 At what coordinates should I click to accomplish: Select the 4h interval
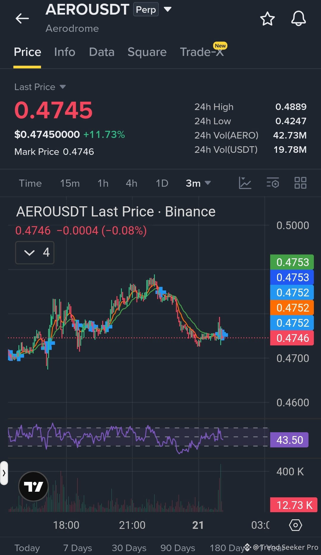131,183
